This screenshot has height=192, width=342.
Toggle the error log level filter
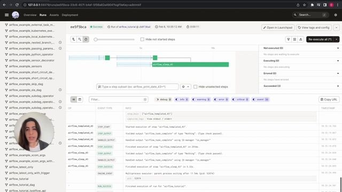click(x=221, y=100)
